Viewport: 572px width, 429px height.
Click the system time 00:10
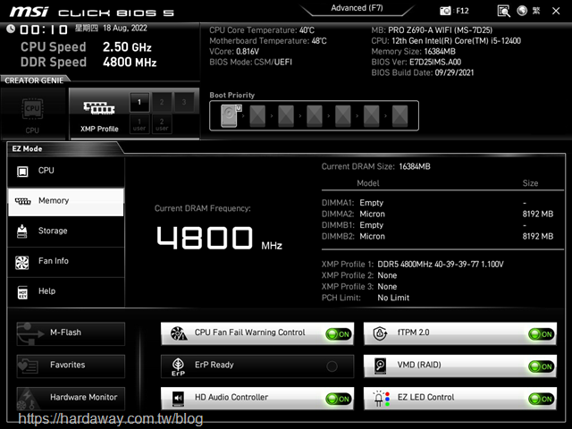tap(44, 29)
